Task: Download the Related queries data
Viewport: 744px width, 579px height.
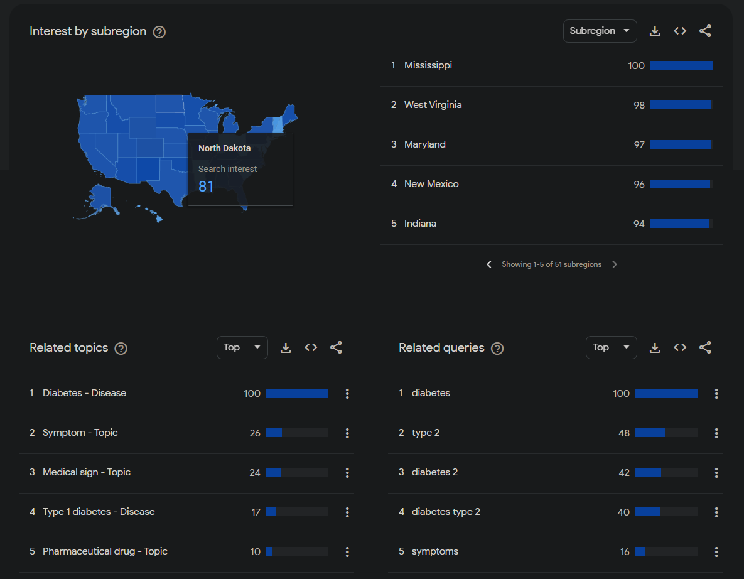Action: (655, 348)
